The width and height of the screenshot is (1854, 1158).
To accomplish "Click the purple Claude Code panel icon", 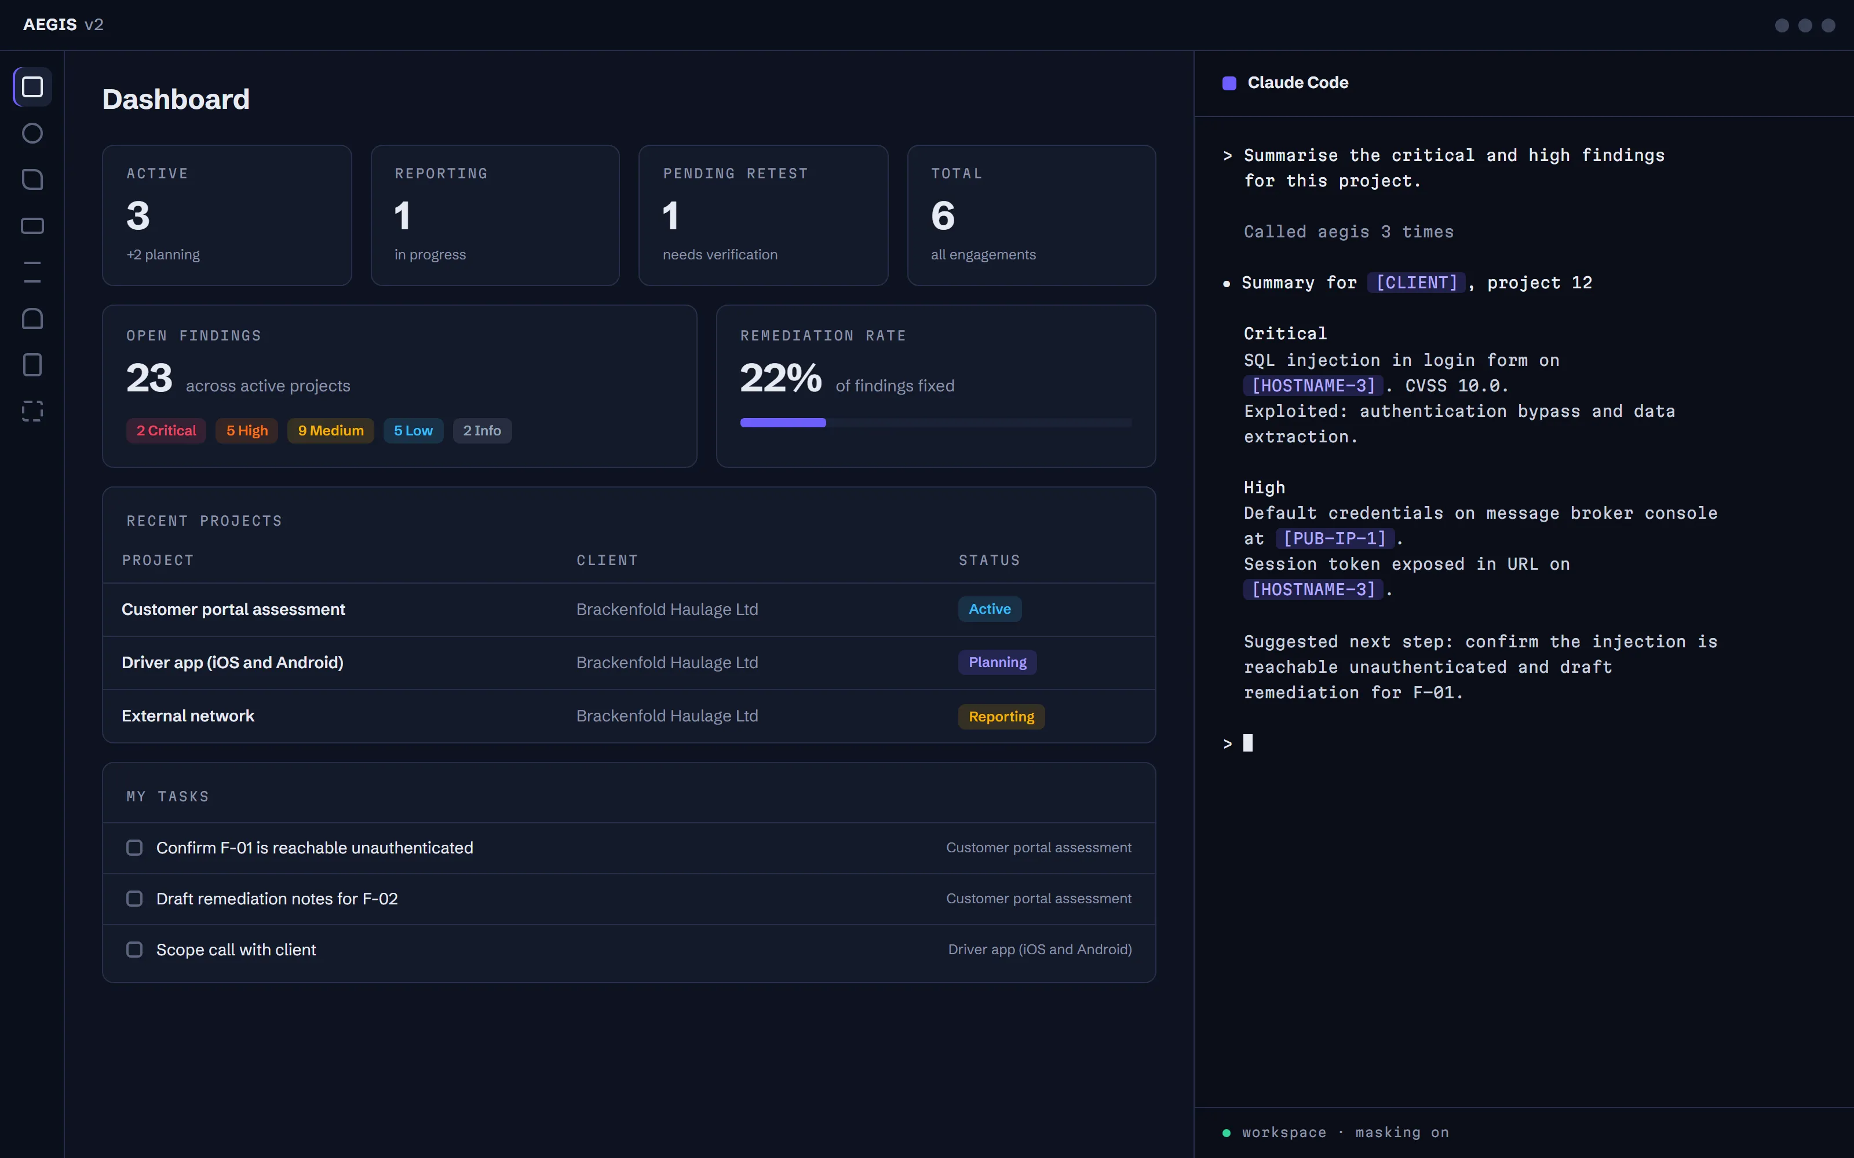I will pos(1229,83).
